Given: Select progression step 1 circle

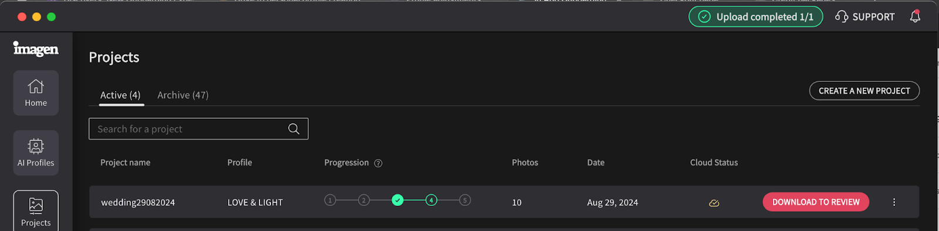Looking at the screenshot, I should [x=330, y=200].
